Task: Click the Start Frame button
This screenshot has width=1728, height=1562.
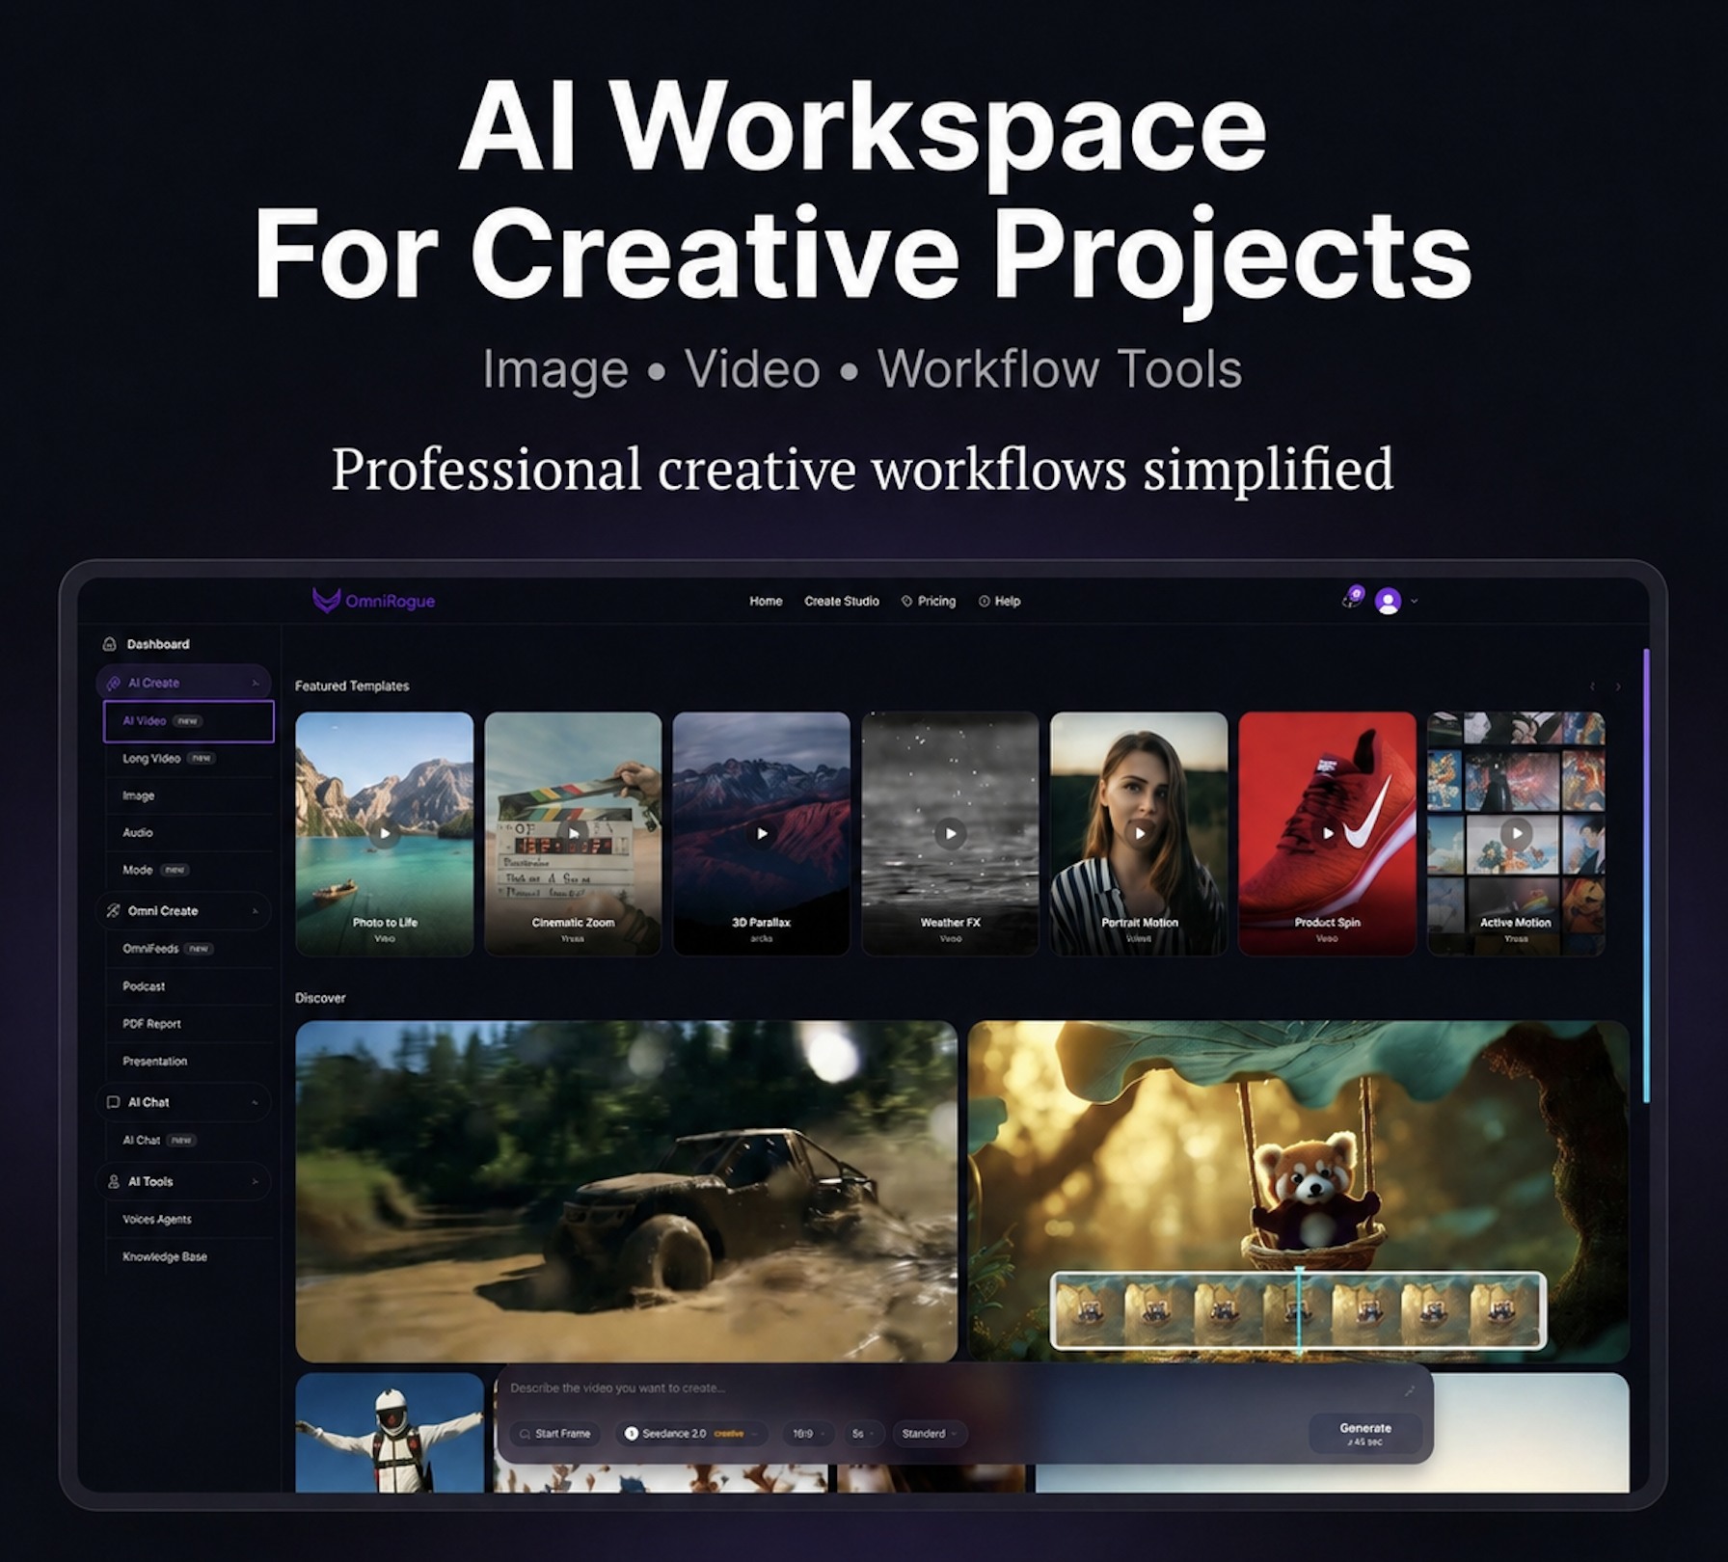Action: (x=555, y=1434)
